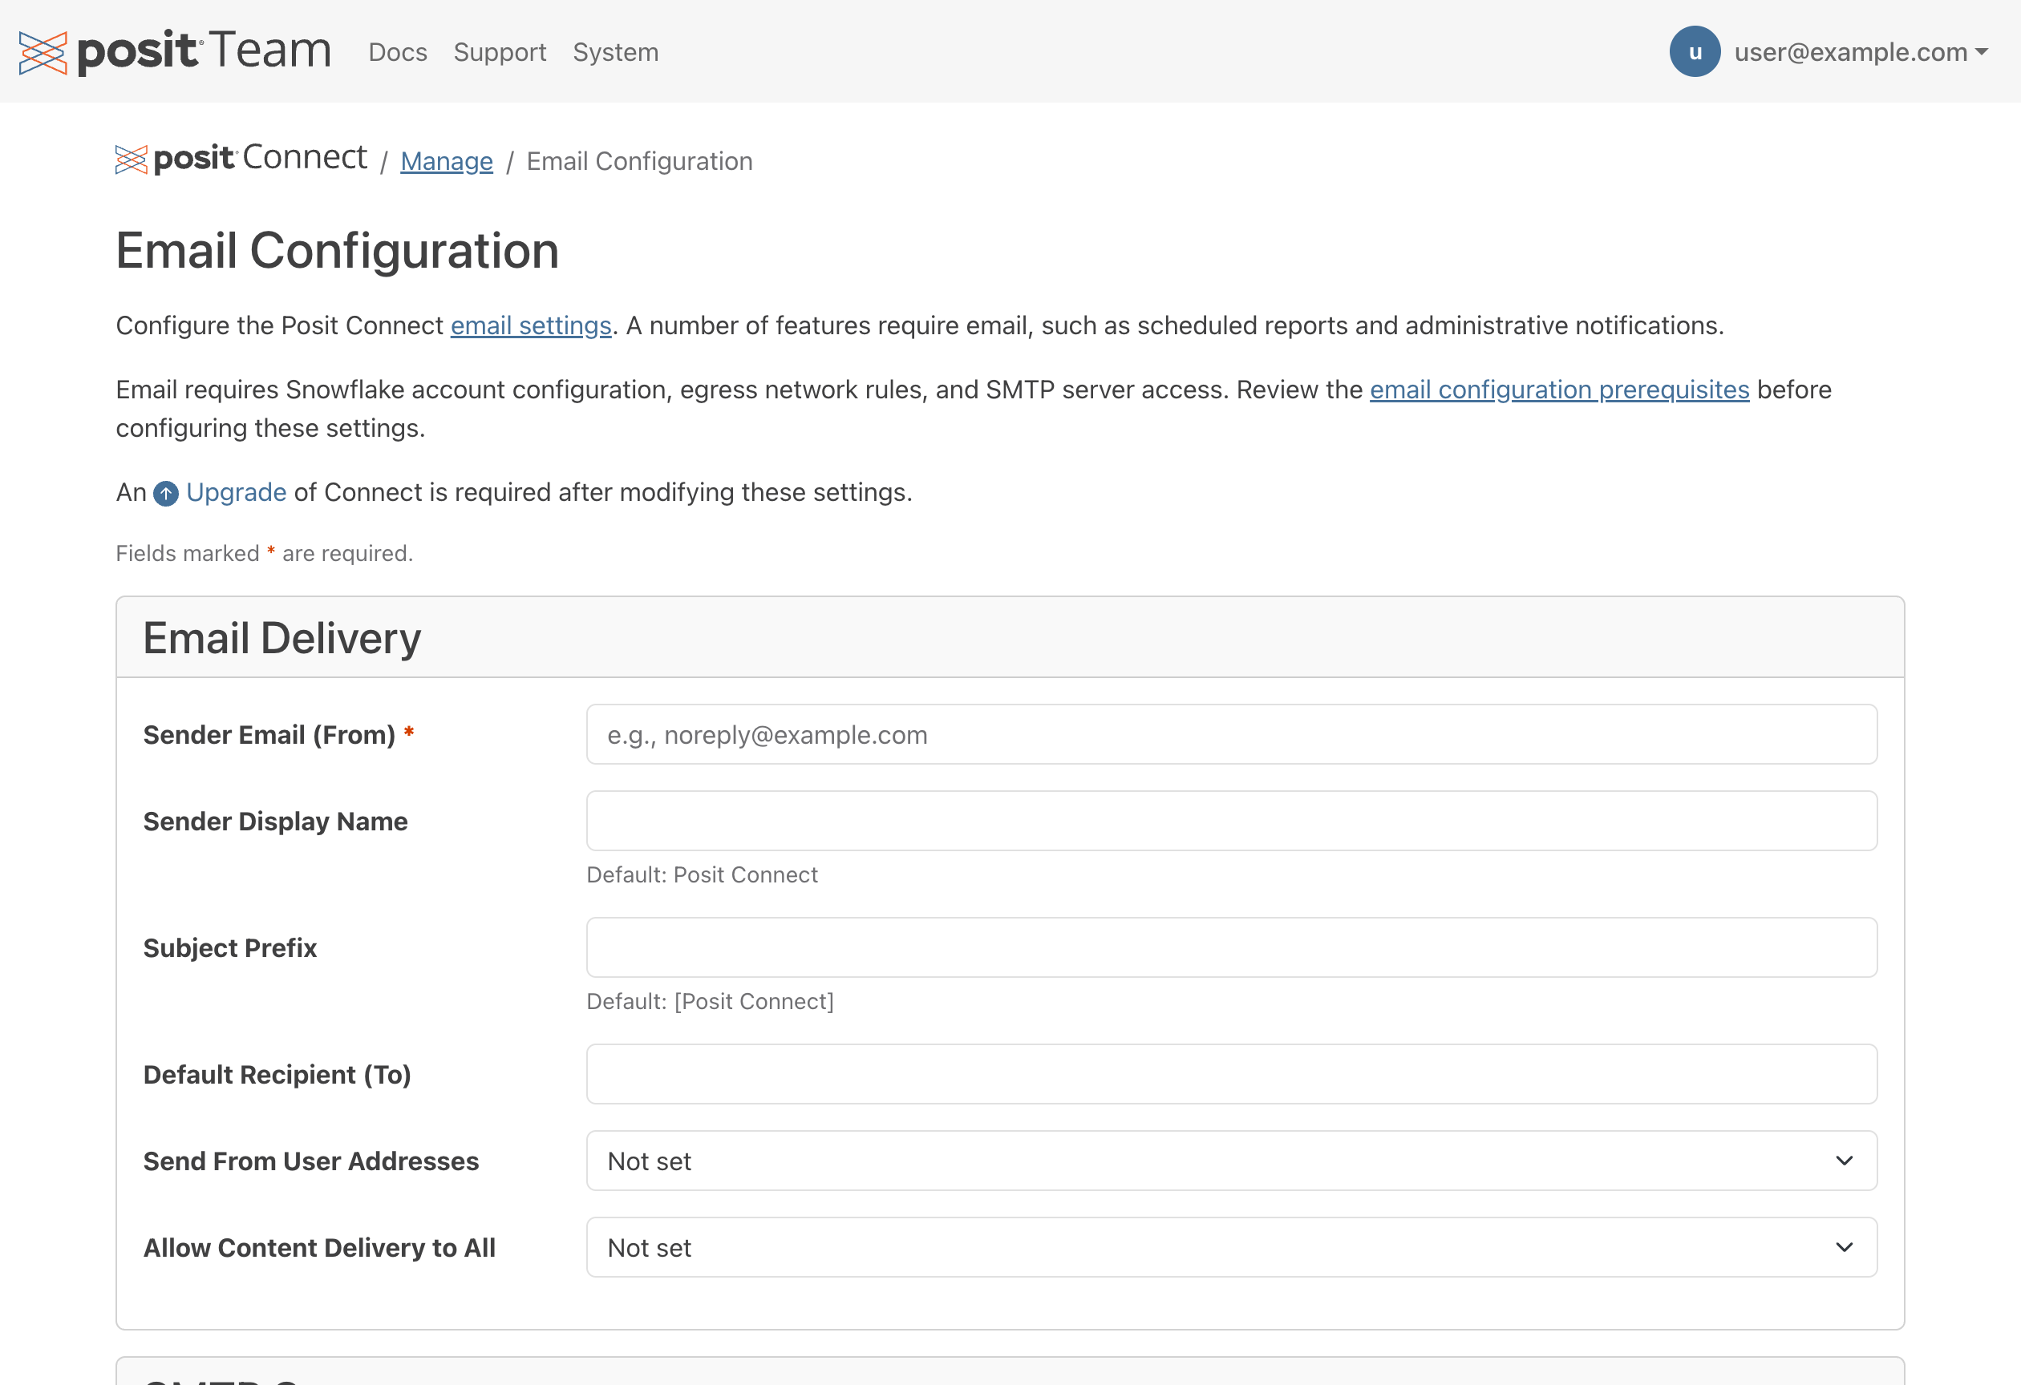Screen dimensions: 2021x1385
Task: Expand Allow Content Delivery to All dropdown
Action: pyautogui.click(x=1230, y=1248)
